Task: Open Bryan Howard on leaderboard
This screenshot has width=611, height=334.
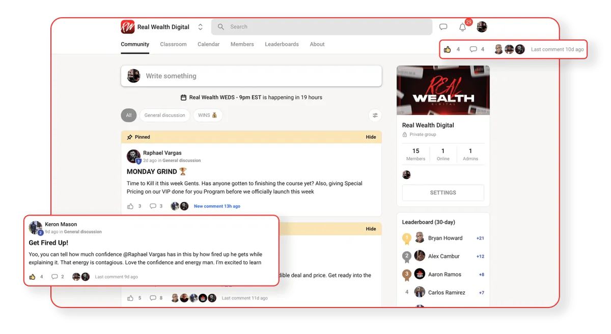Action: pos(445,238)
